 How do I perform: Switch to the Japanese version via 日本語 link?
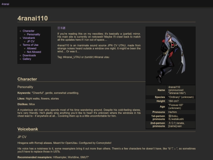61,28
